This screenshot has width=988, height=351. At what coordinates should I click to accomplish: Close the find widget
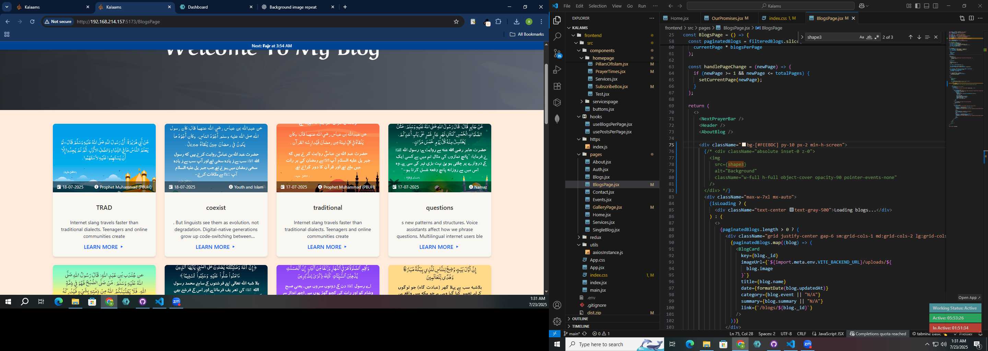tap(936, 37)
